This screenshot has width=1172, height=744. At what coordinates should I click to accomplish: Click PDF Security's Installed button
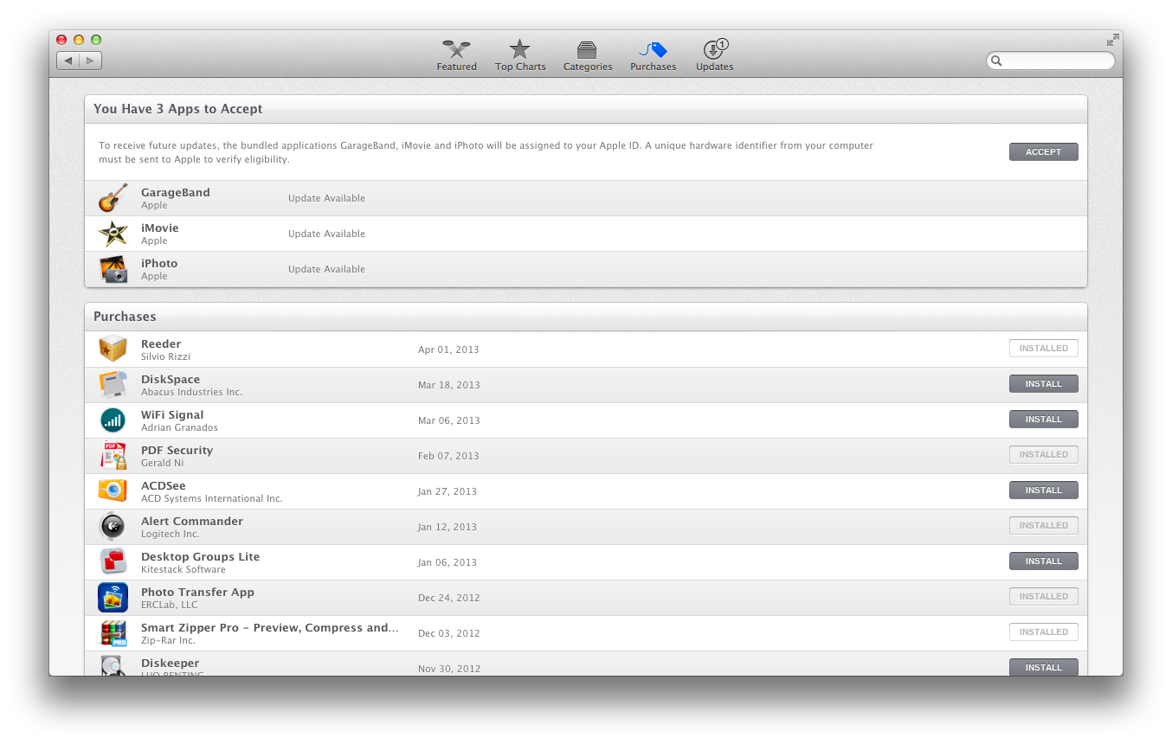click(1043, 454)
